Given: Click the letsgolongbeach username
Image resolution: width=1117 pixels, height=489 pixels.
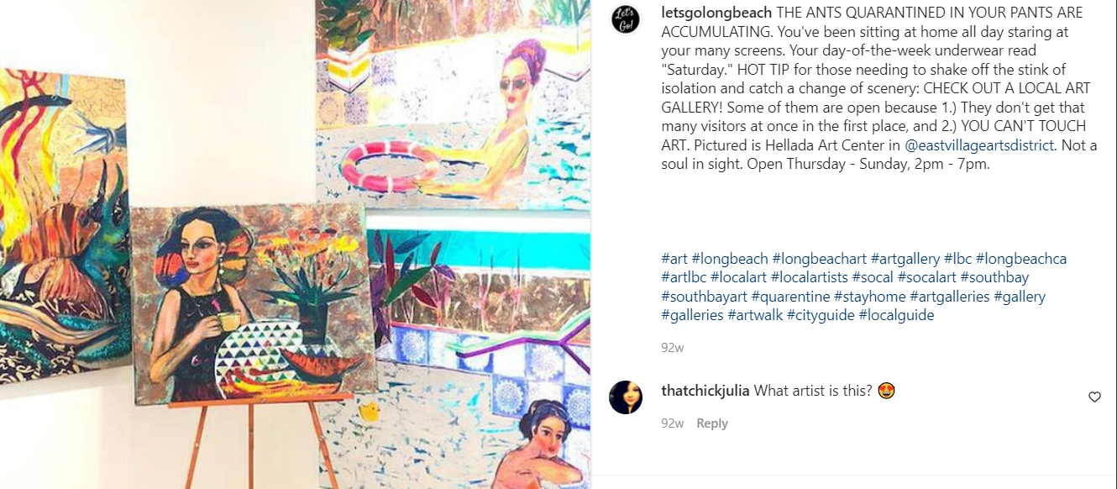Looking at the screenshot, I should [716, 13].
